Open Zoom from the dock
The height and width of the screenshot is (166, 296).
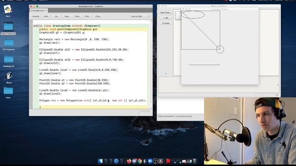click(150, 161)
